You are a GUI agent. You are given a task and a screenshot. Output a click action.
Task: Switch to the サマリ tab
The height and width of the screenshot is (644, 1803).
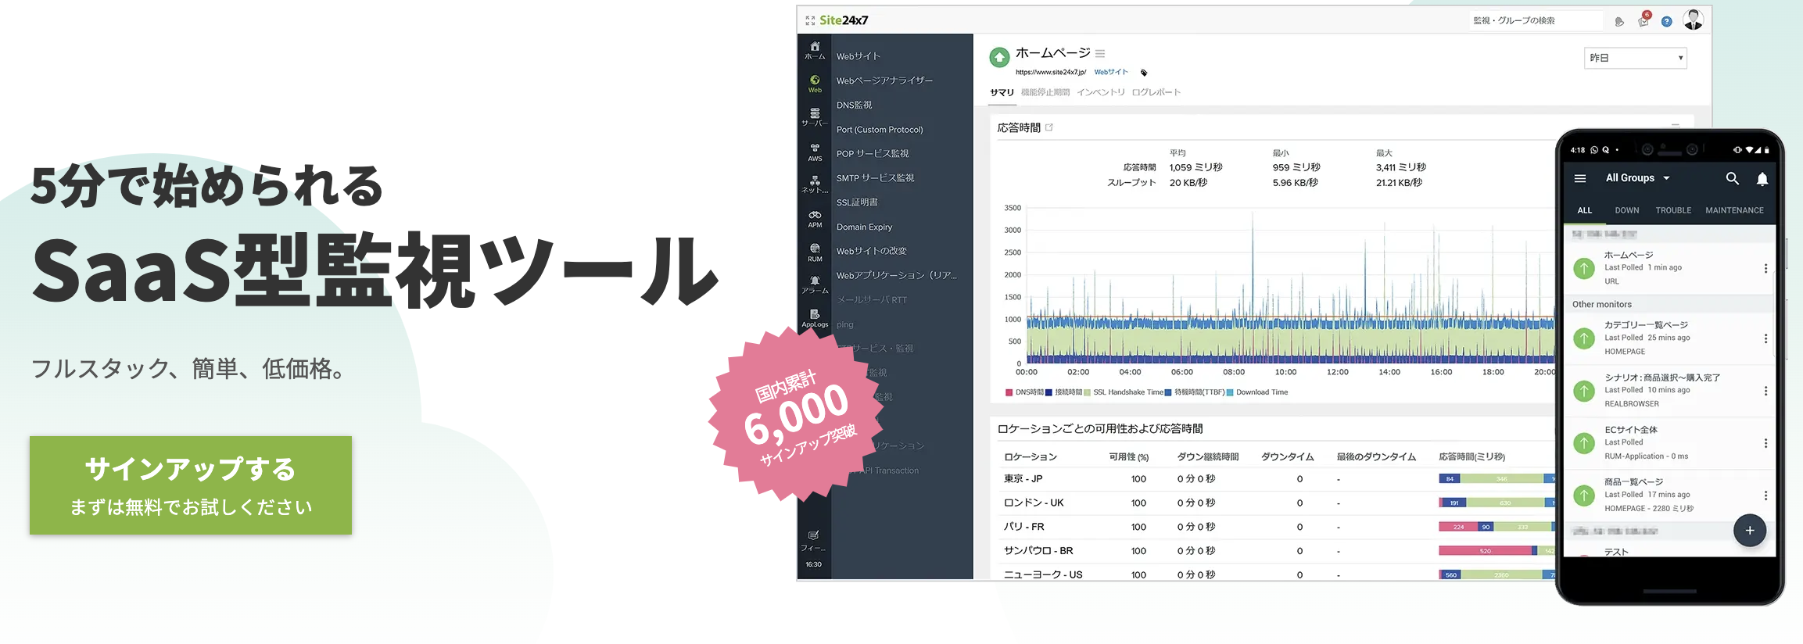pos(1002,92)
